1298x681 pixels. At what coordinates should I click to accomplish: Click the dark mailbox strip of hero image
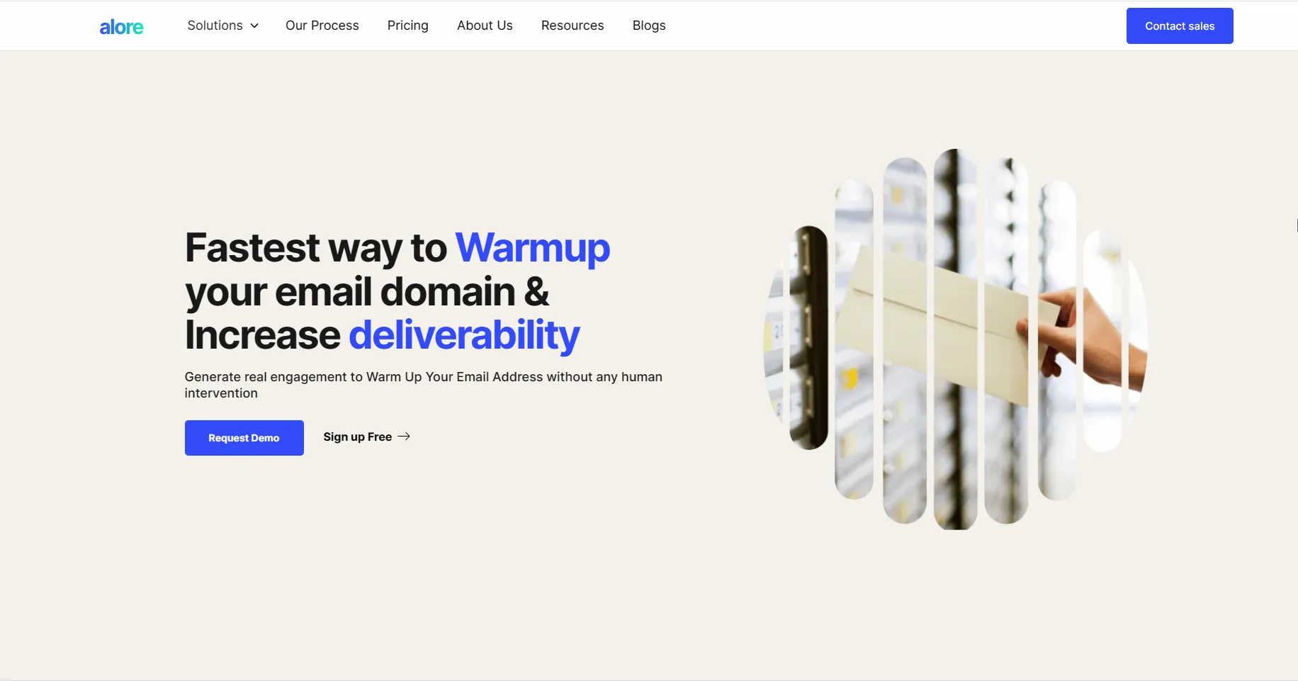(808, 337)
